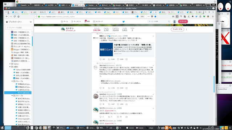This screenshot has width=232, height=130.
Task: Go to Firefox home page icon
Action: (18, 17)
